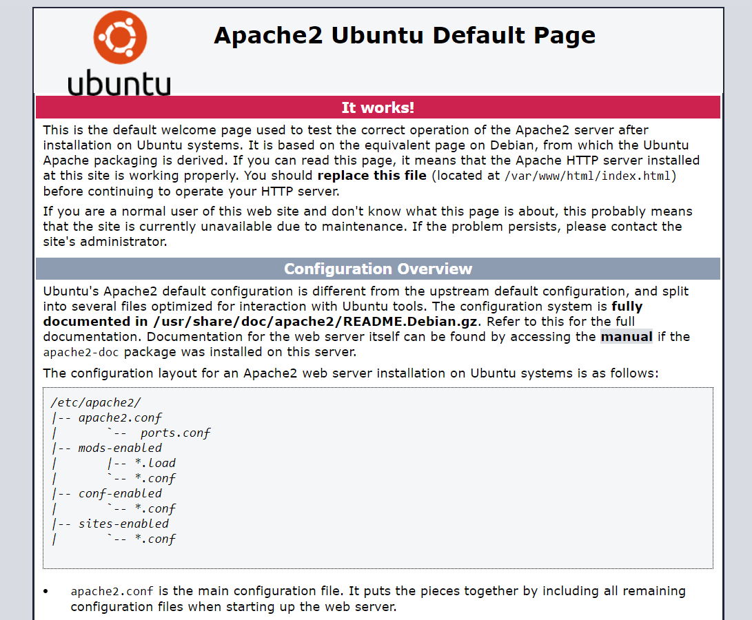Open the manual link
Image resolution: width=752 pixels, height=620 pixels.
point(627,337)
